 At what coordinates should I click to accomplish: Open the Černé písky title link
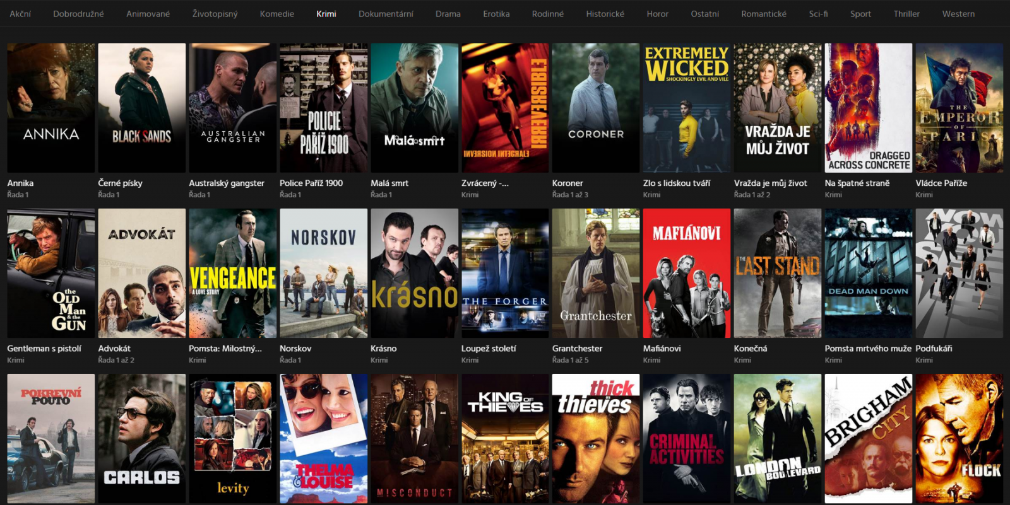click(x=120, y=183)
